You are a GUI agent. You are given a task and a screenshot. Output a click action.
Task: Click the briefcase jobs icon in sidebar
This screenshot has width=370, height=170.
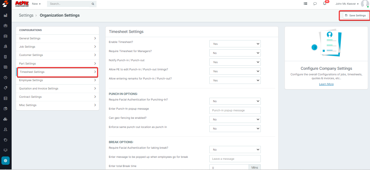pos(6,26)
